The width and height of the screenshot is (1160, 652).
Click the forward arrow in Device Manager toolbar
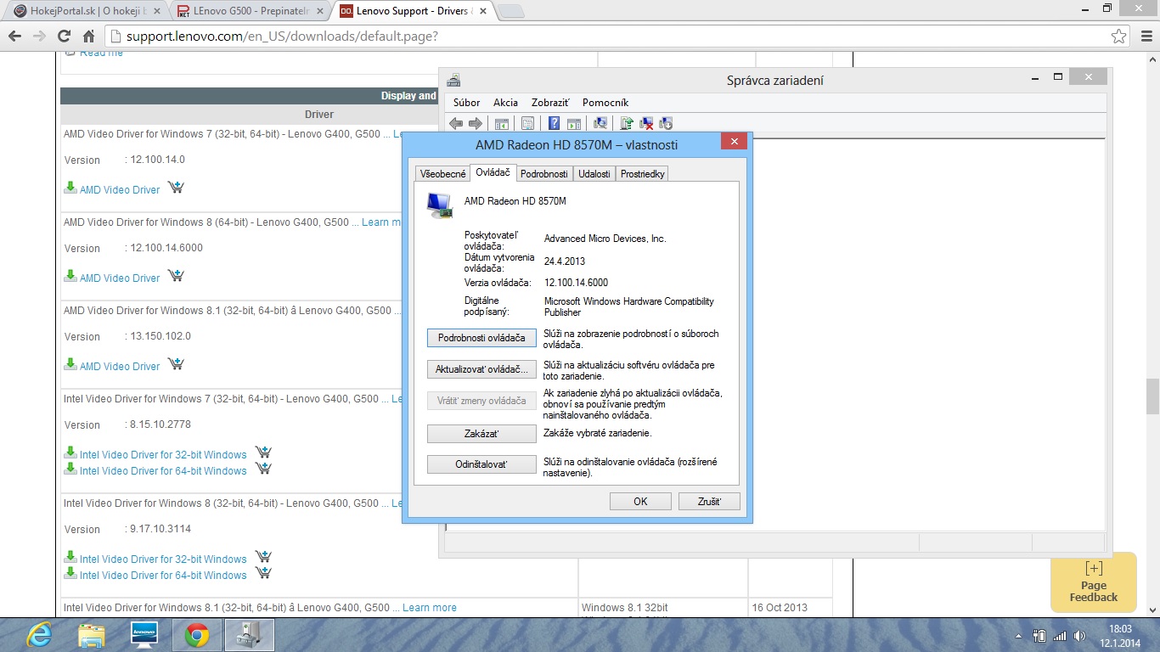pyautogui.click(x=476, y=123)
